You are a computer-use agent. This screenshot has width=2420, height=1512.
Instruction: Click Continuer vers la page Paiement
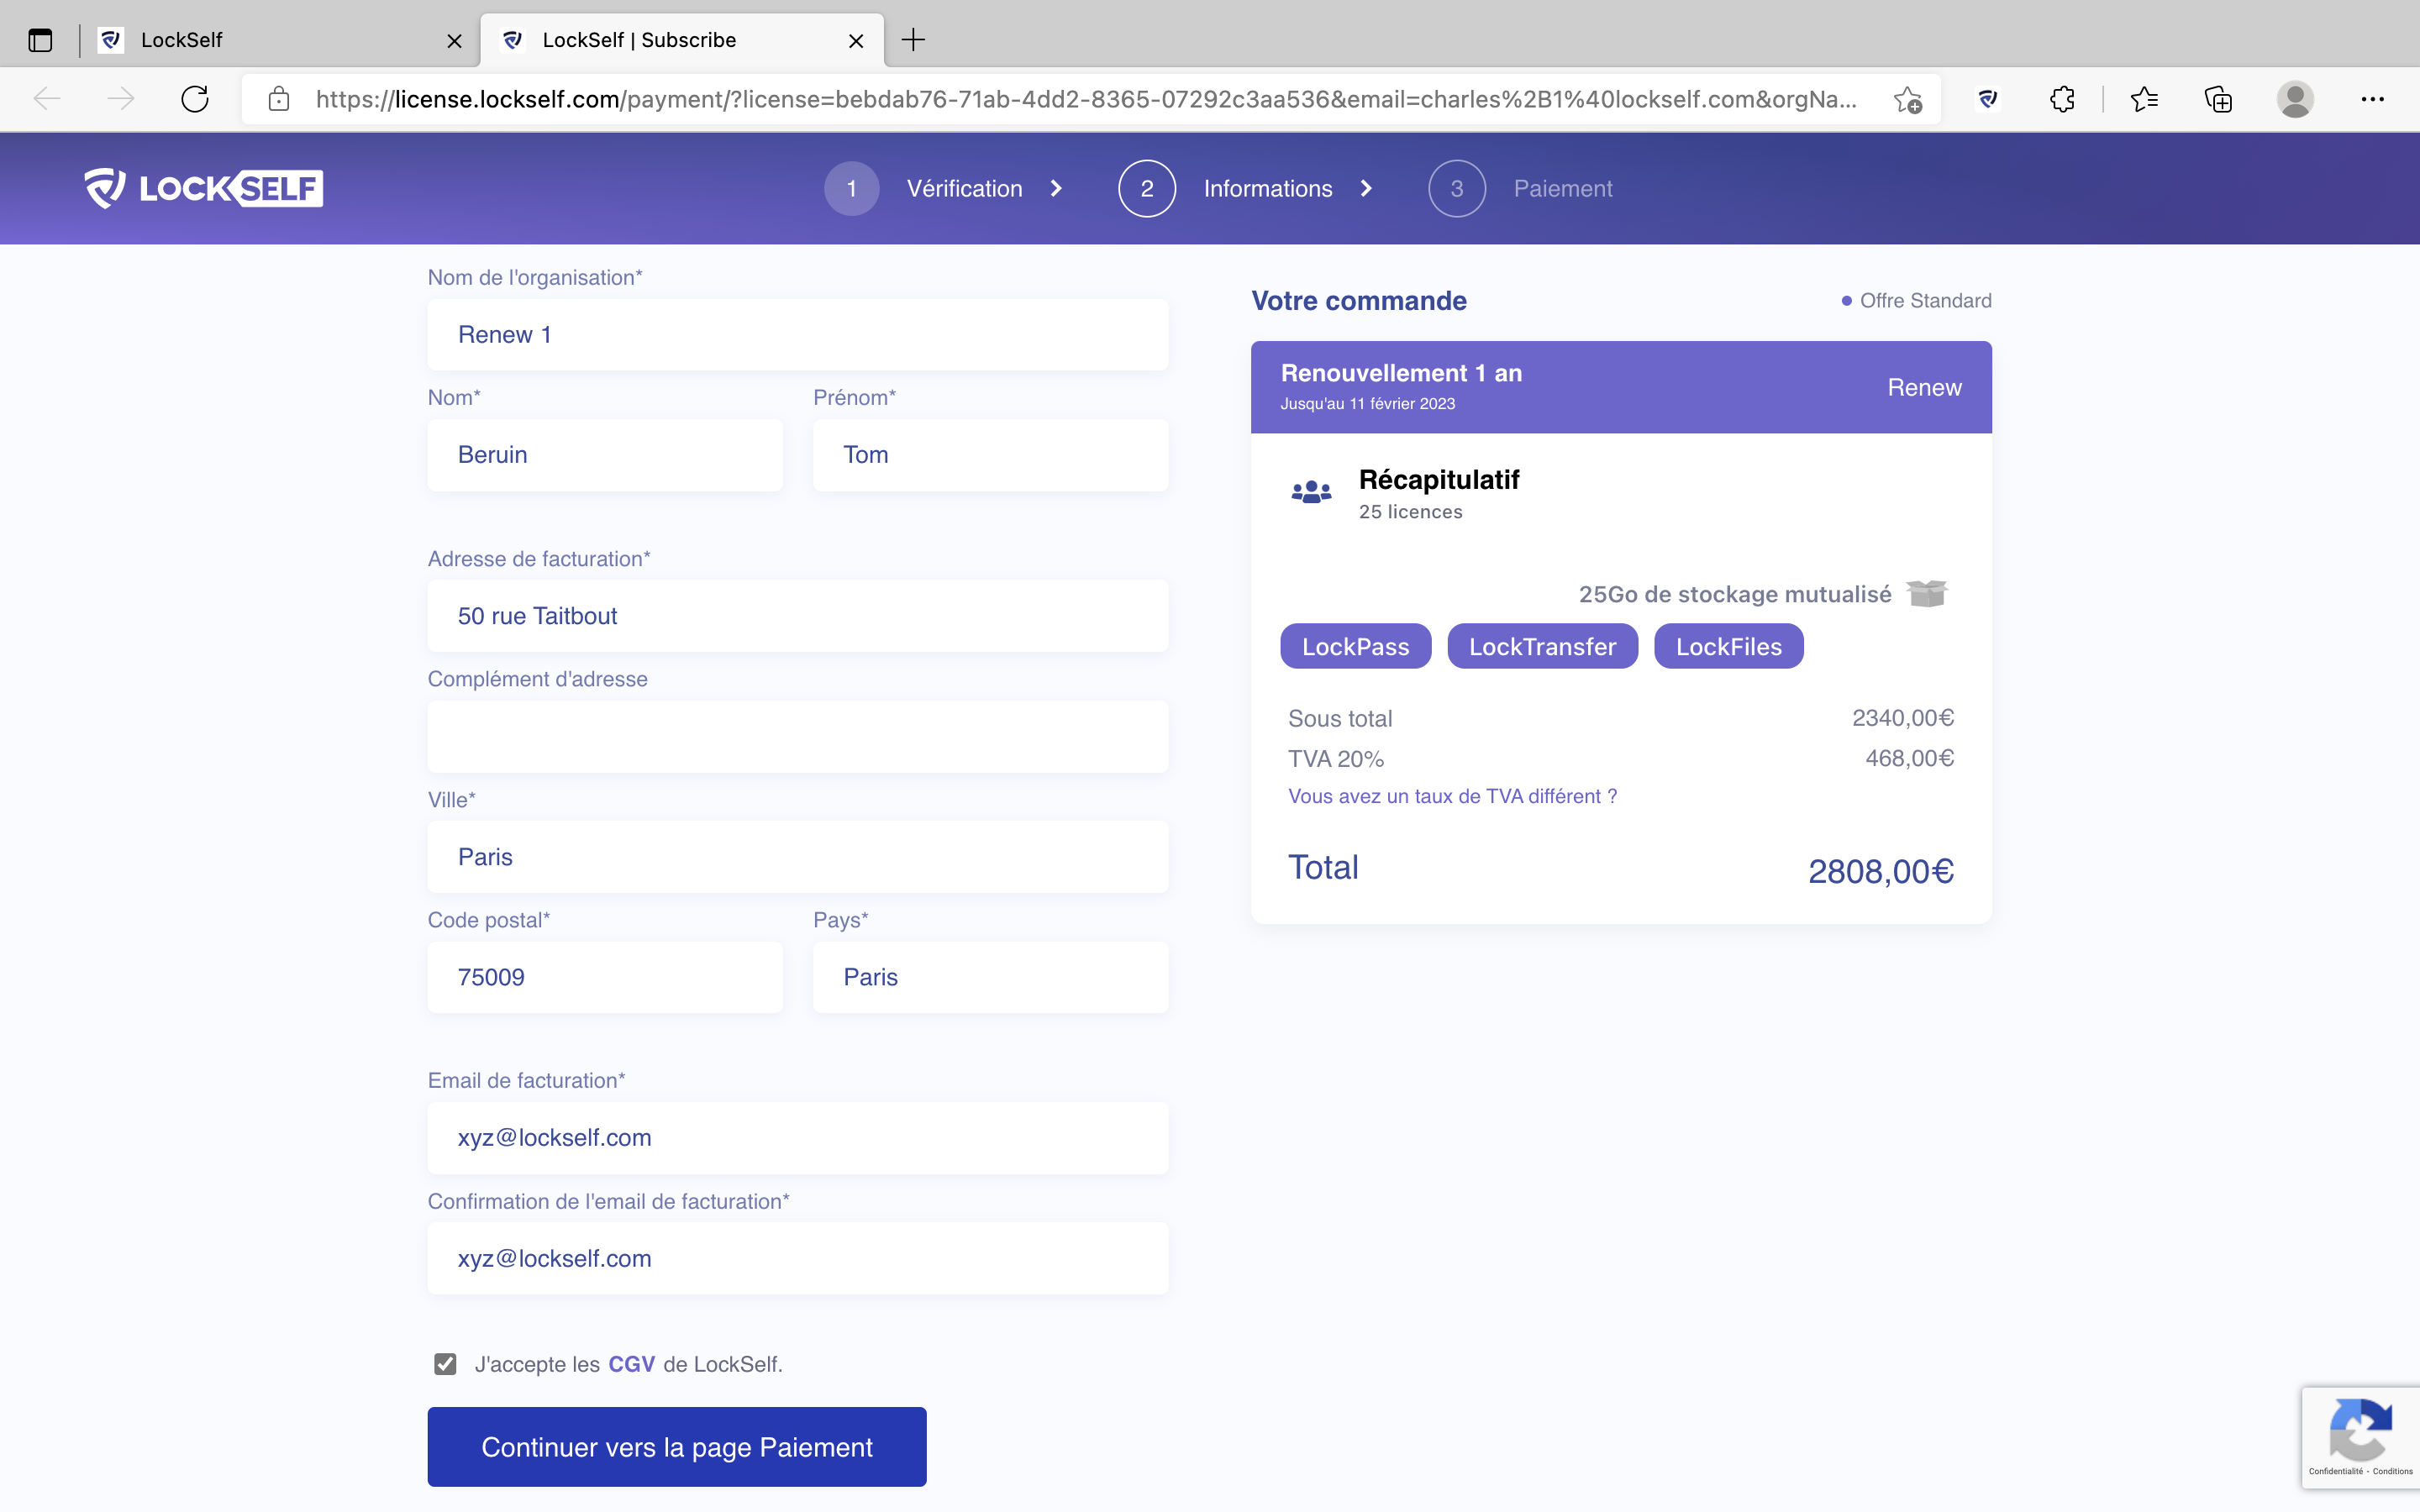(677, 1447)
